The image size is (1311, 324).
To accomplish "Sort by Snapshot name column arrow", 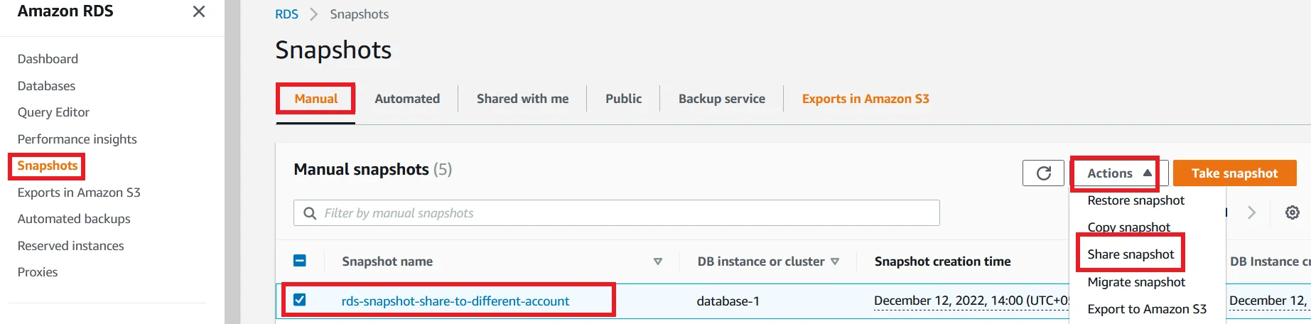I will coord(658,261).
